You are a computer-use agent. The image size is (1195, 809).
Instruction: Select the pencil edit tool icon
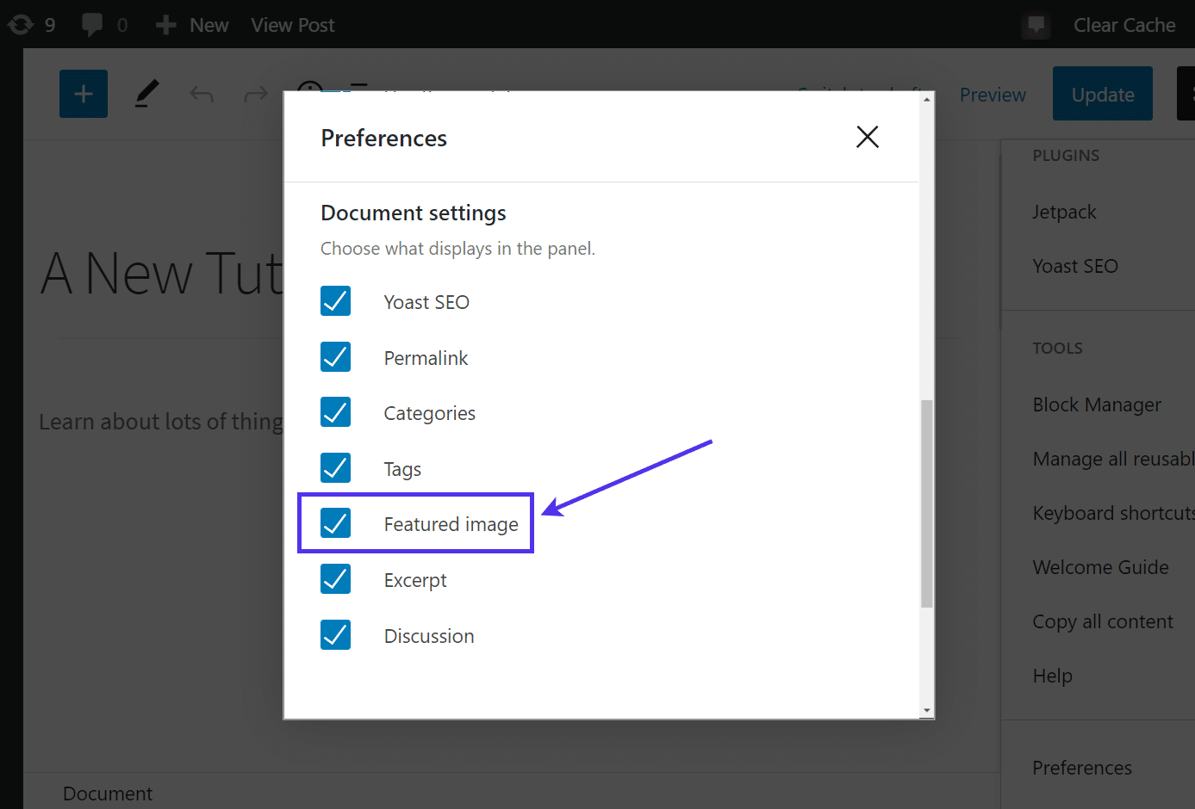point(147,94)
